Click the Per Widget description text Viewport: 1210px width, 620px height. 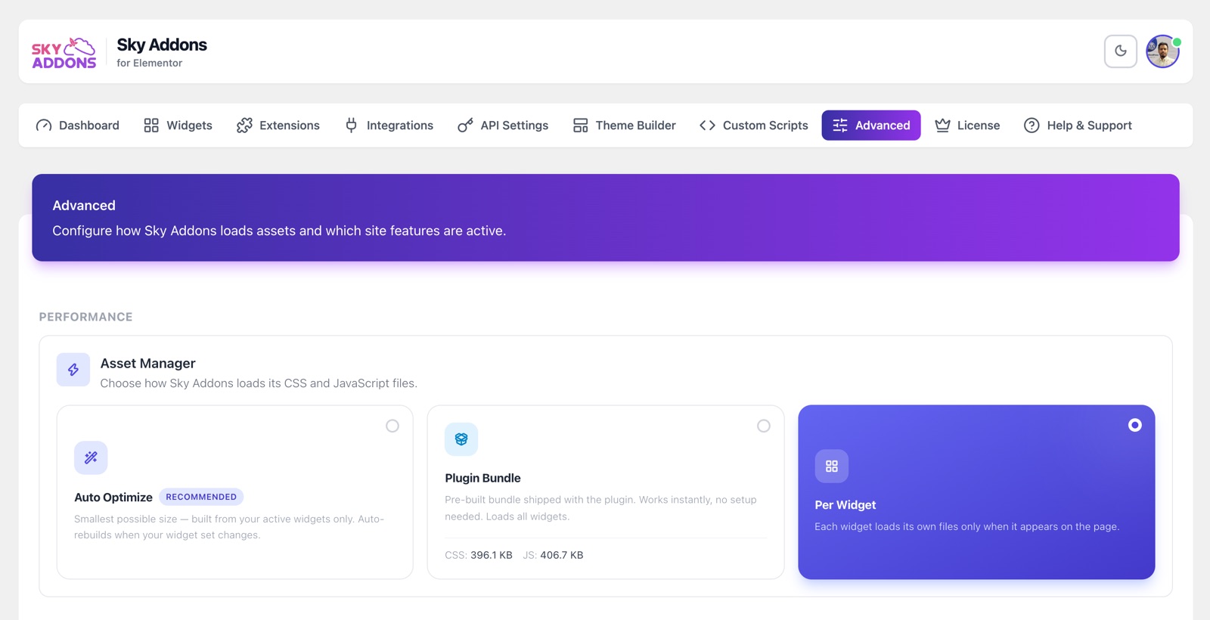(966, 527)
